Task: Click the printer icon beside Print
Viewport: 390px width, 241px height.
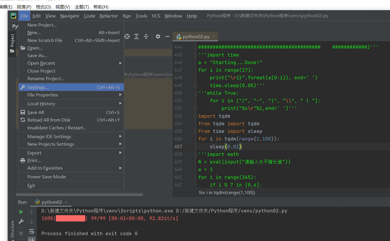Action: 23,160
